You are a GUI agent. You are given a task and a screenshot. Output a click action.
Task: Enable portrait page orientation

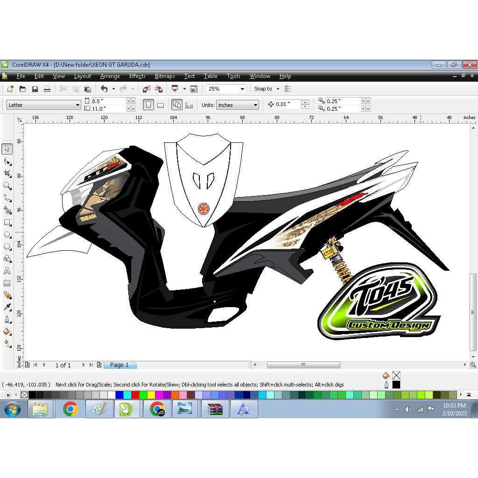coord(148,105)
